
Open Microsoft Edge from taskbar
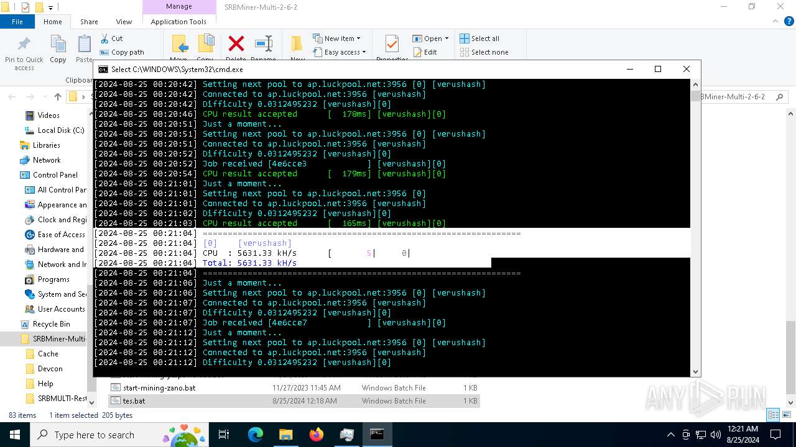click(x=256, y=435)
